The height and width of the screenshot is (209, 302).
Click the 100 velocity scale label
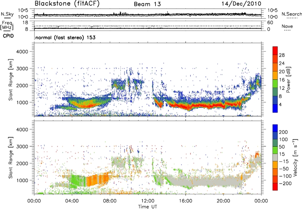coord(284,140)
